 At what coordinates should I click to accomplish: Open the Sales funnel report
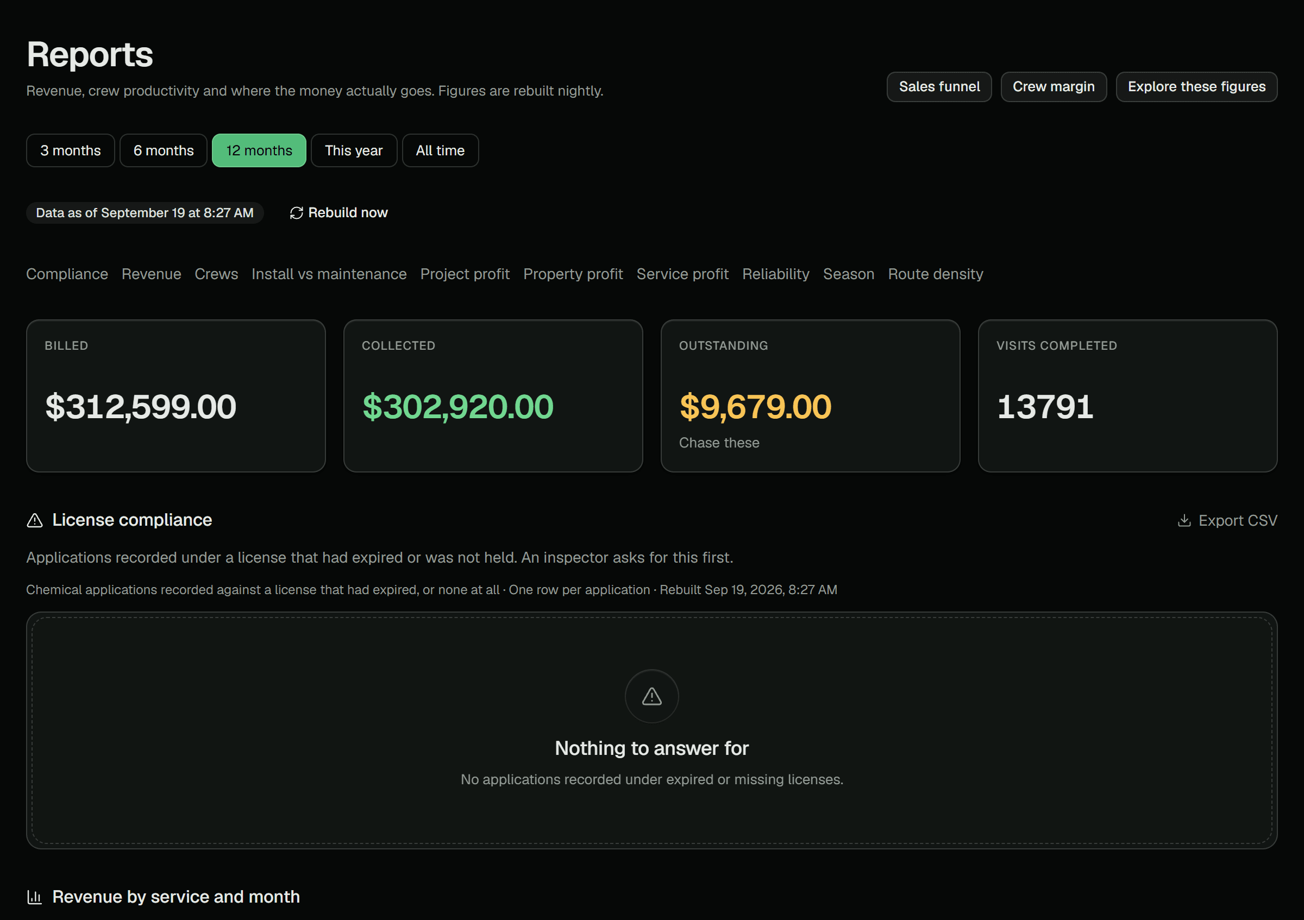click(x=939, y=87)
